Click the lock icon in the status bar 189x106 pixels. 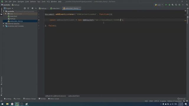click(184, 101)
